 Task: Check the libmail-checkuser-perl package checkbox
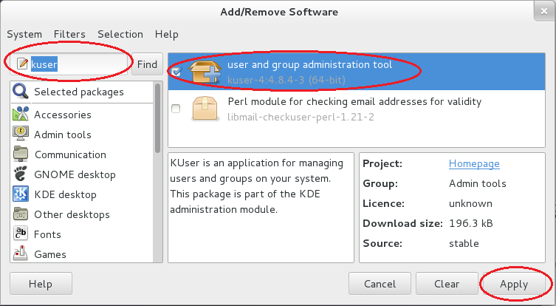click(176, 109)
